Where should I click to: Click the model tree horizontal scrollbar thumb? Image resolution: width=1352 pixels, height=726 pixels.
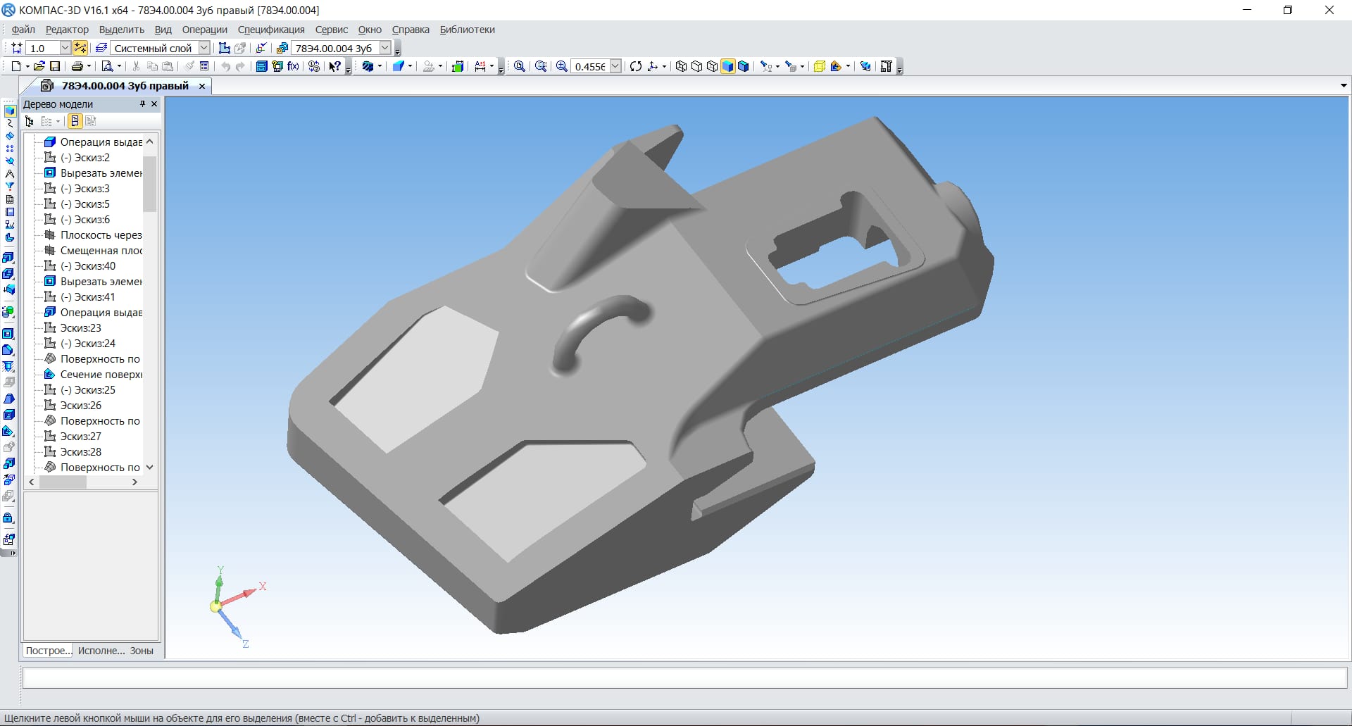tap(63, 482)
